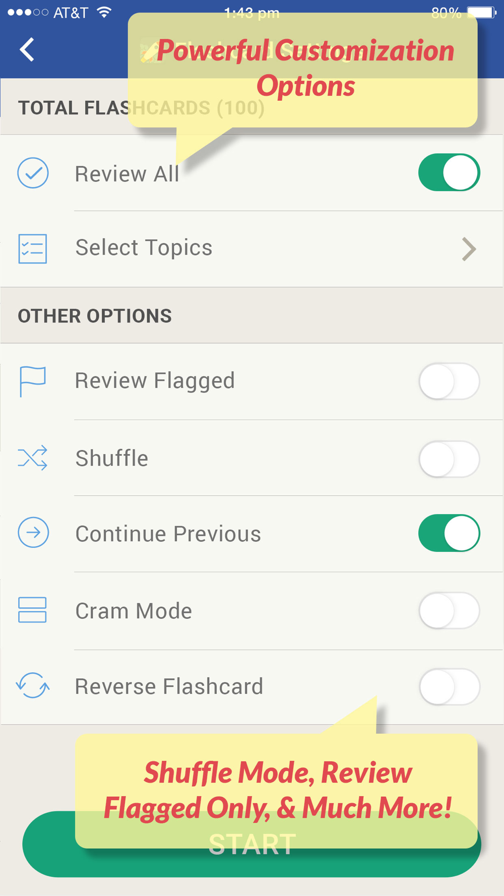Tap the back arrow in header
Viewport: 504px width, 896px height.
pos(27,49)
